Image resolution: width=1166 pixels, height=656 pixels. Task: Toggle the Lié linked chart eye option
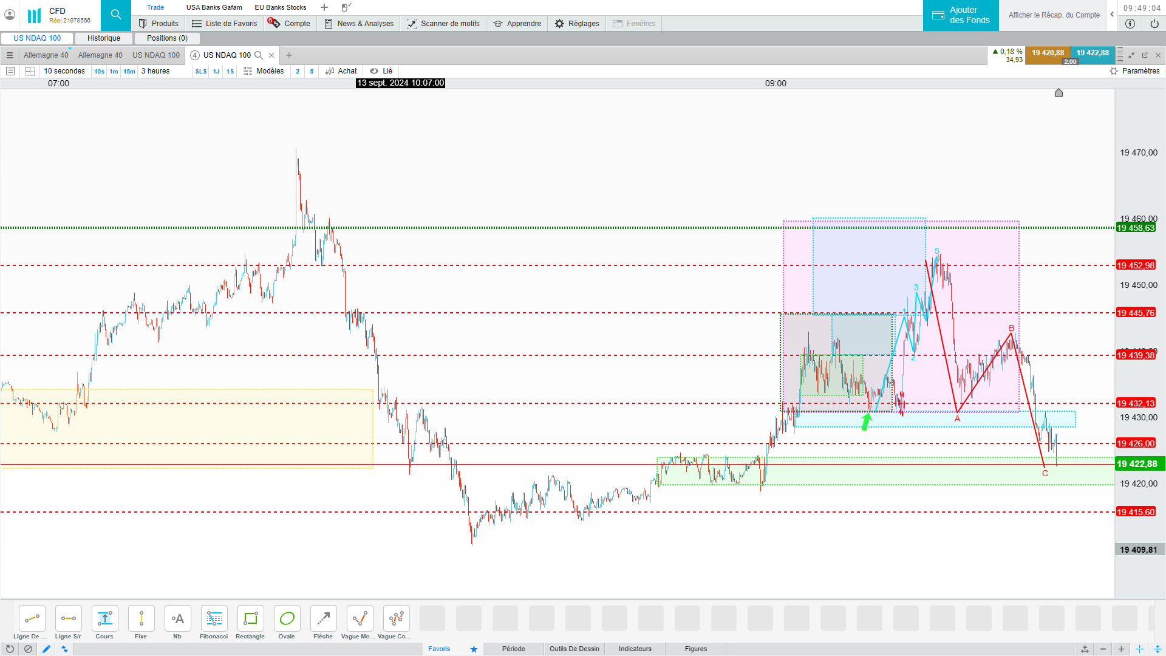[x=381, y=71]
